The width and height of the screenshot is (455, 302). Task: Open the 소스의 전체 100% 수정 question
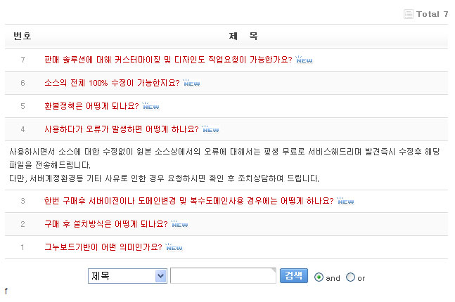point(112,83)
